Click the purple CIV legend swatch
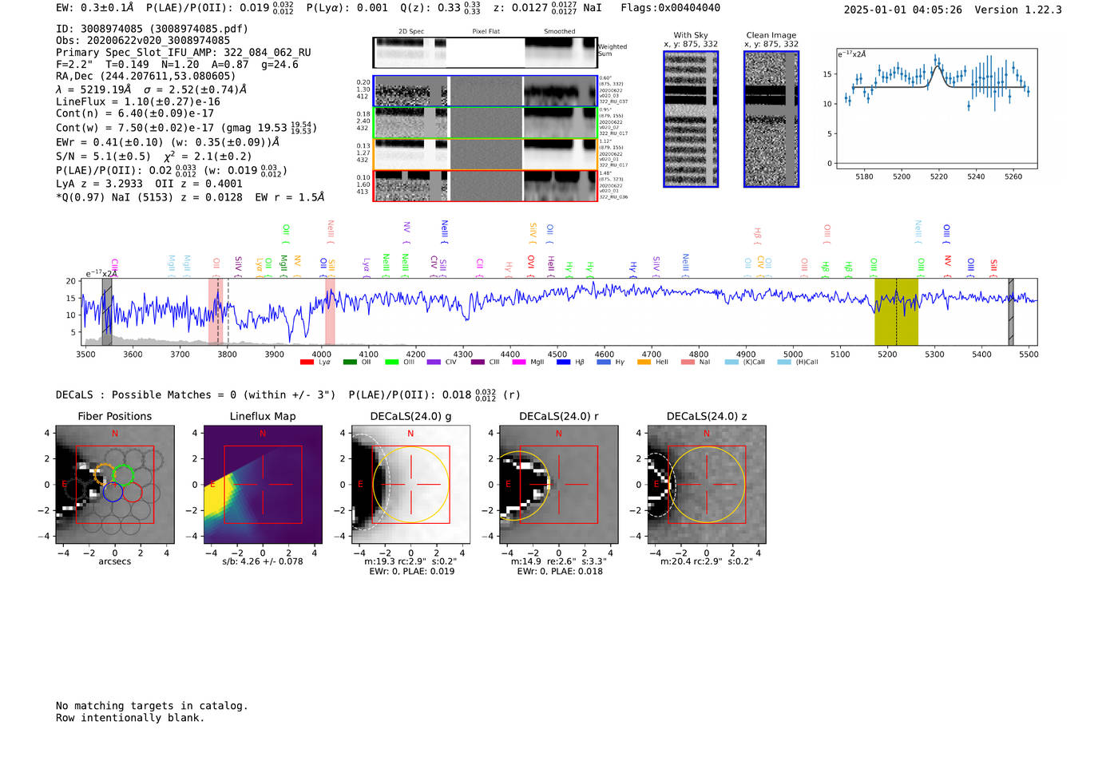The width and height of the screenshot is (1118, 761). tap(434, 363)
